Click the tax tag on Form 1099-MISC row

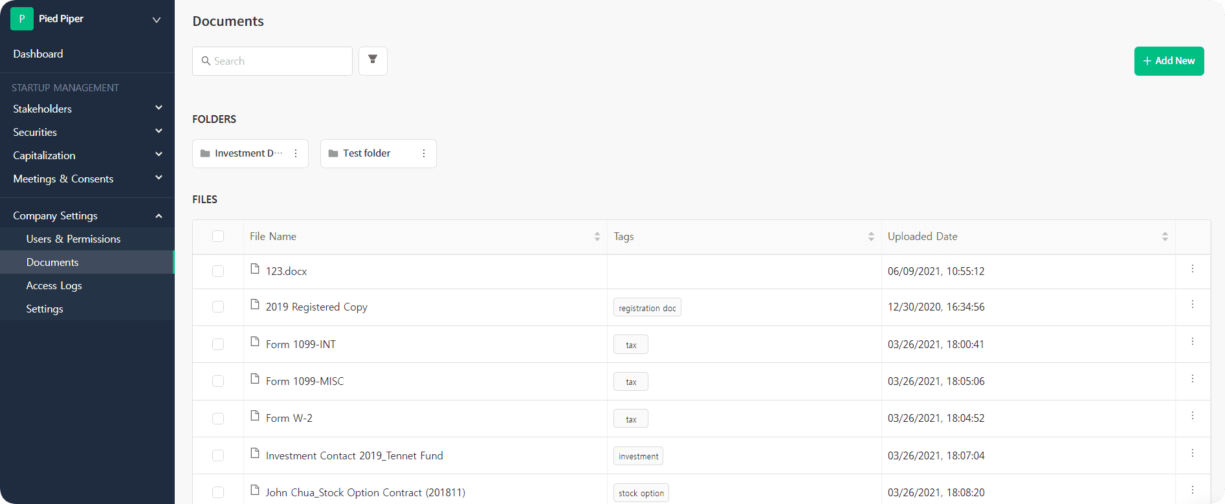[x=631, y=382]
